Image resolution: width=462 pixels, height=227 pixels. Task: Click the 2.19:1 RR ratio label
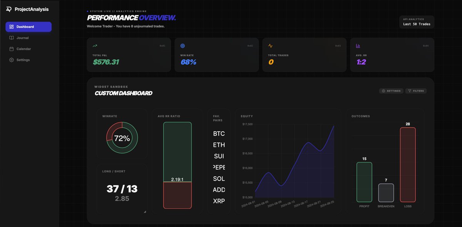point(177,179)
